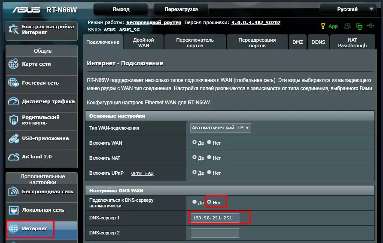Select Нет for Включить UPnP
383x243 pixels.
(209, 172)
